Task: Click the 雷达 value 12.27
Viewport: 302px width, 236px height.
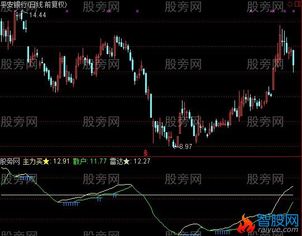Action: click(142, 161)
